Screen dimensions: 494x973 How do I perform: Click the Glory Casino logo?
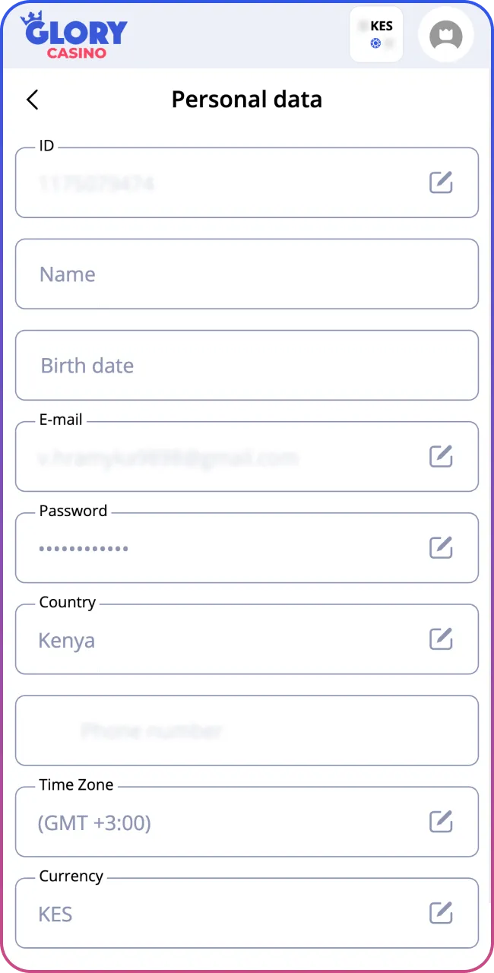point(74,35)
